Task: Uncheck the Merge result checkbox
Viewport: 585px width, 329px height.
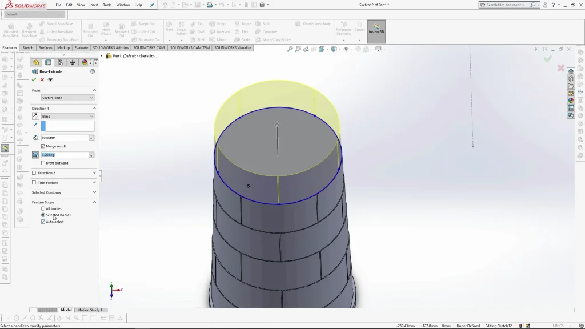Action: pyautogui.click(x=43, y=146)
